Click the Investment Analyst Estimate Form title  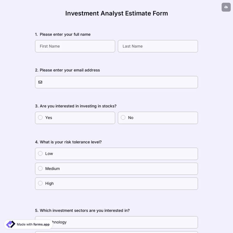116,13
